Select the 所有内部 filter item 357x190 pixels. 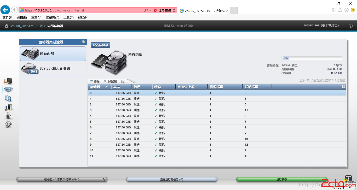[53, 54]
